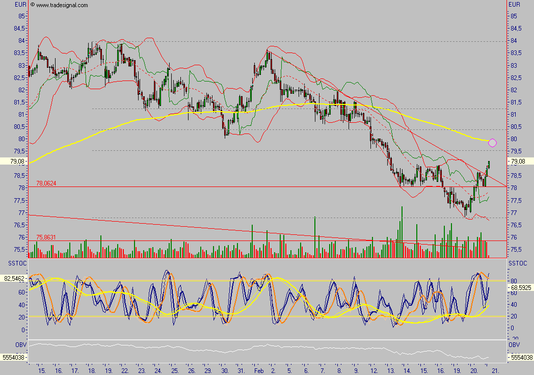
Task: Click the 18. date label
Action: [91, 370]
